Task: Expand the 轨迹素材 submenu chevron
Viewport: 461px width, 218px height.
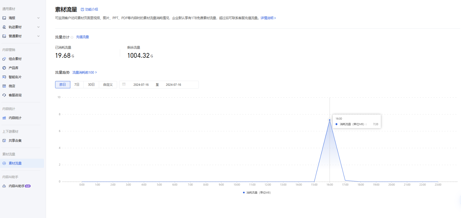Action: (x=38, y=27)
